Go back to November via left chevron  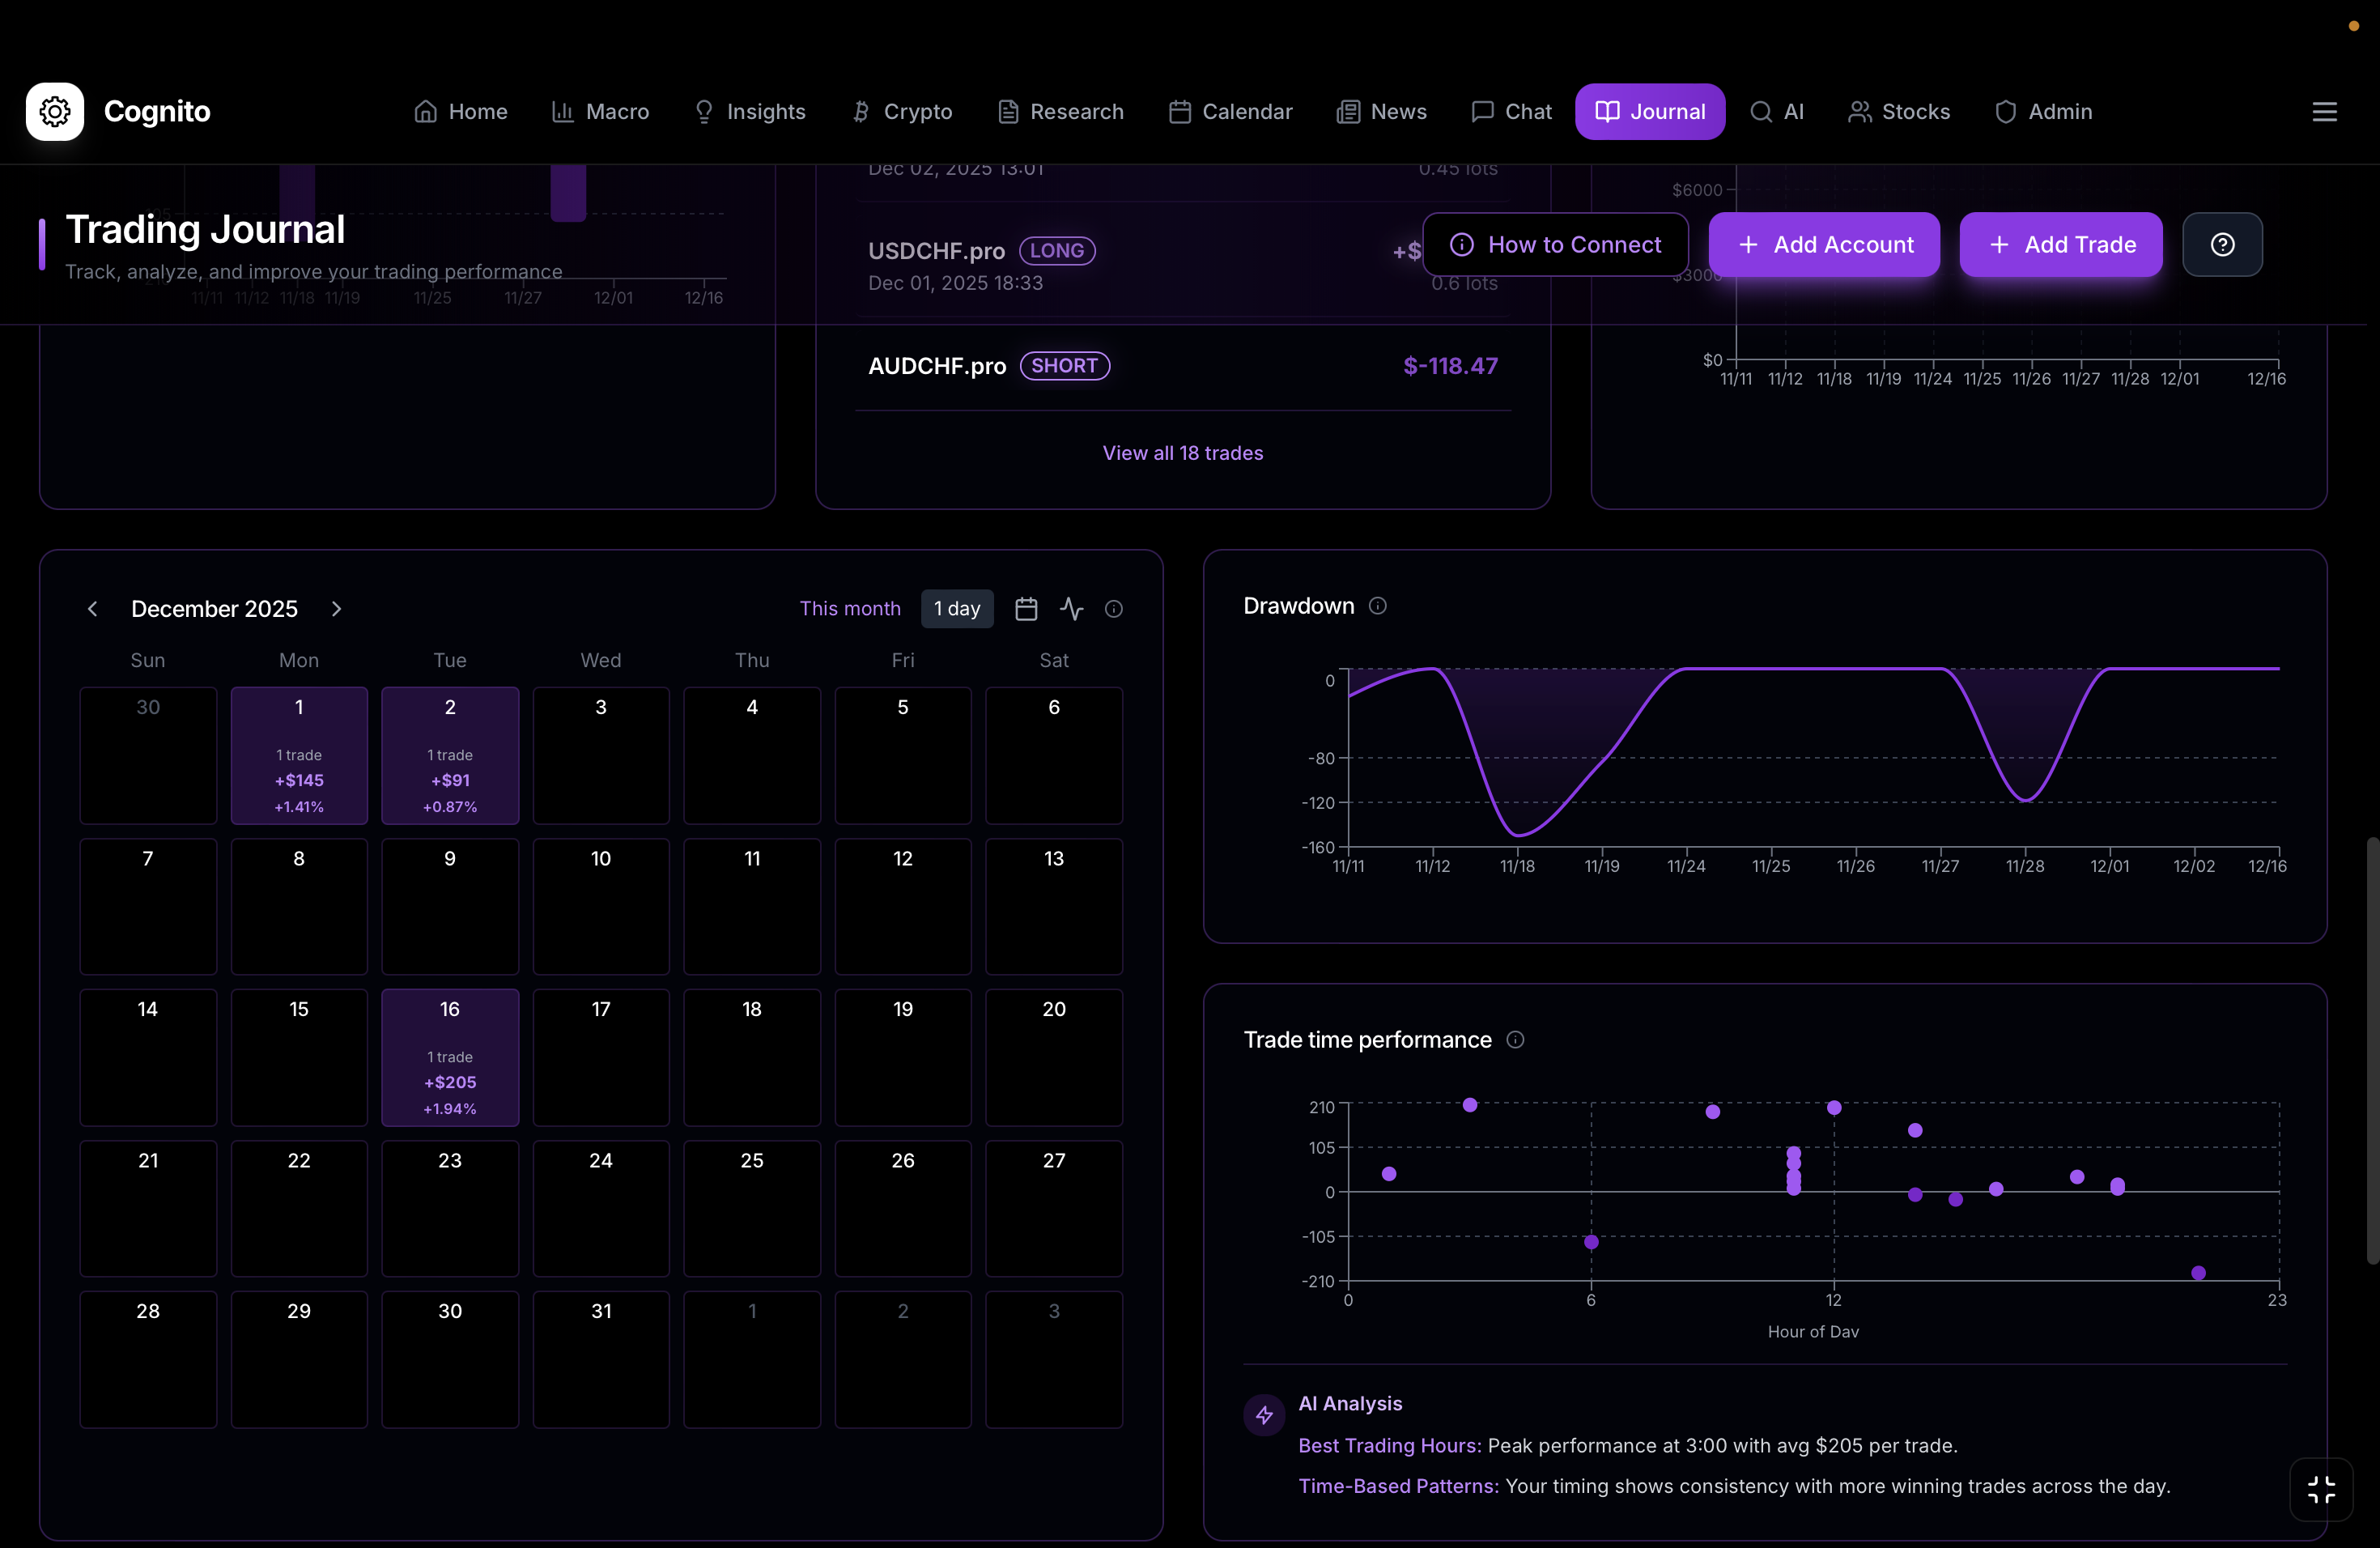point(92,608)
